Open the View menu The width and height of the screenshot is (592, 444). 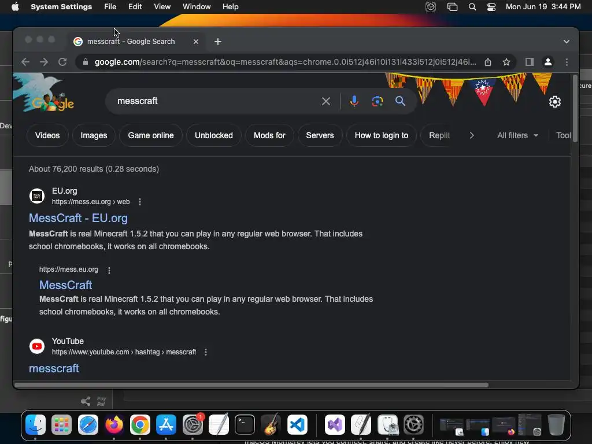coord(162,7)
